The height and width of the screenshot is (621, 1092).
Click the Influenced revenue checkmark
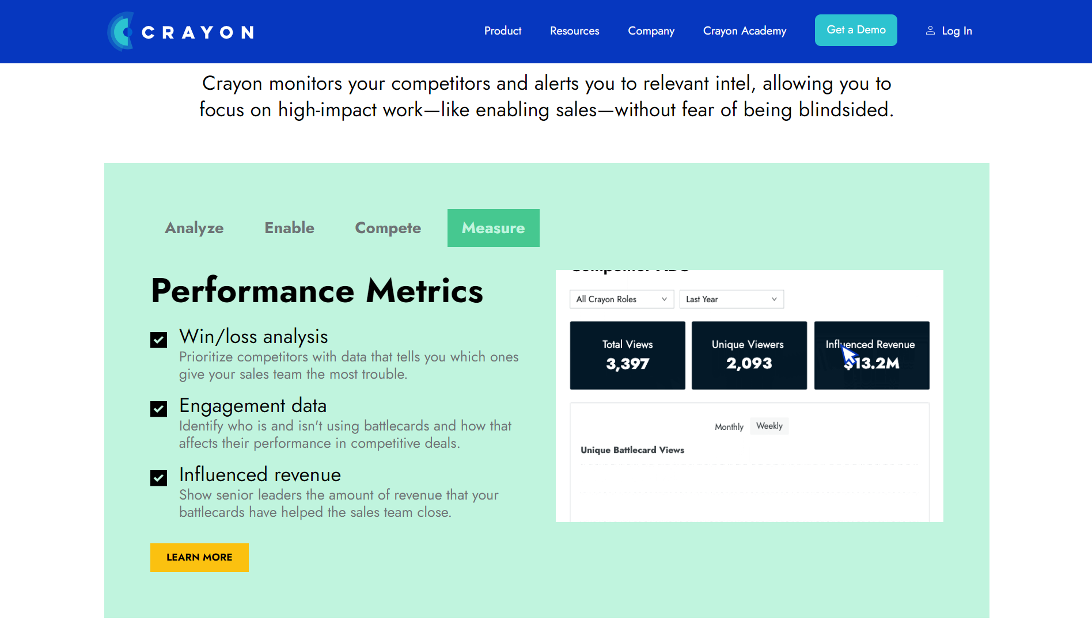(158, 478)
